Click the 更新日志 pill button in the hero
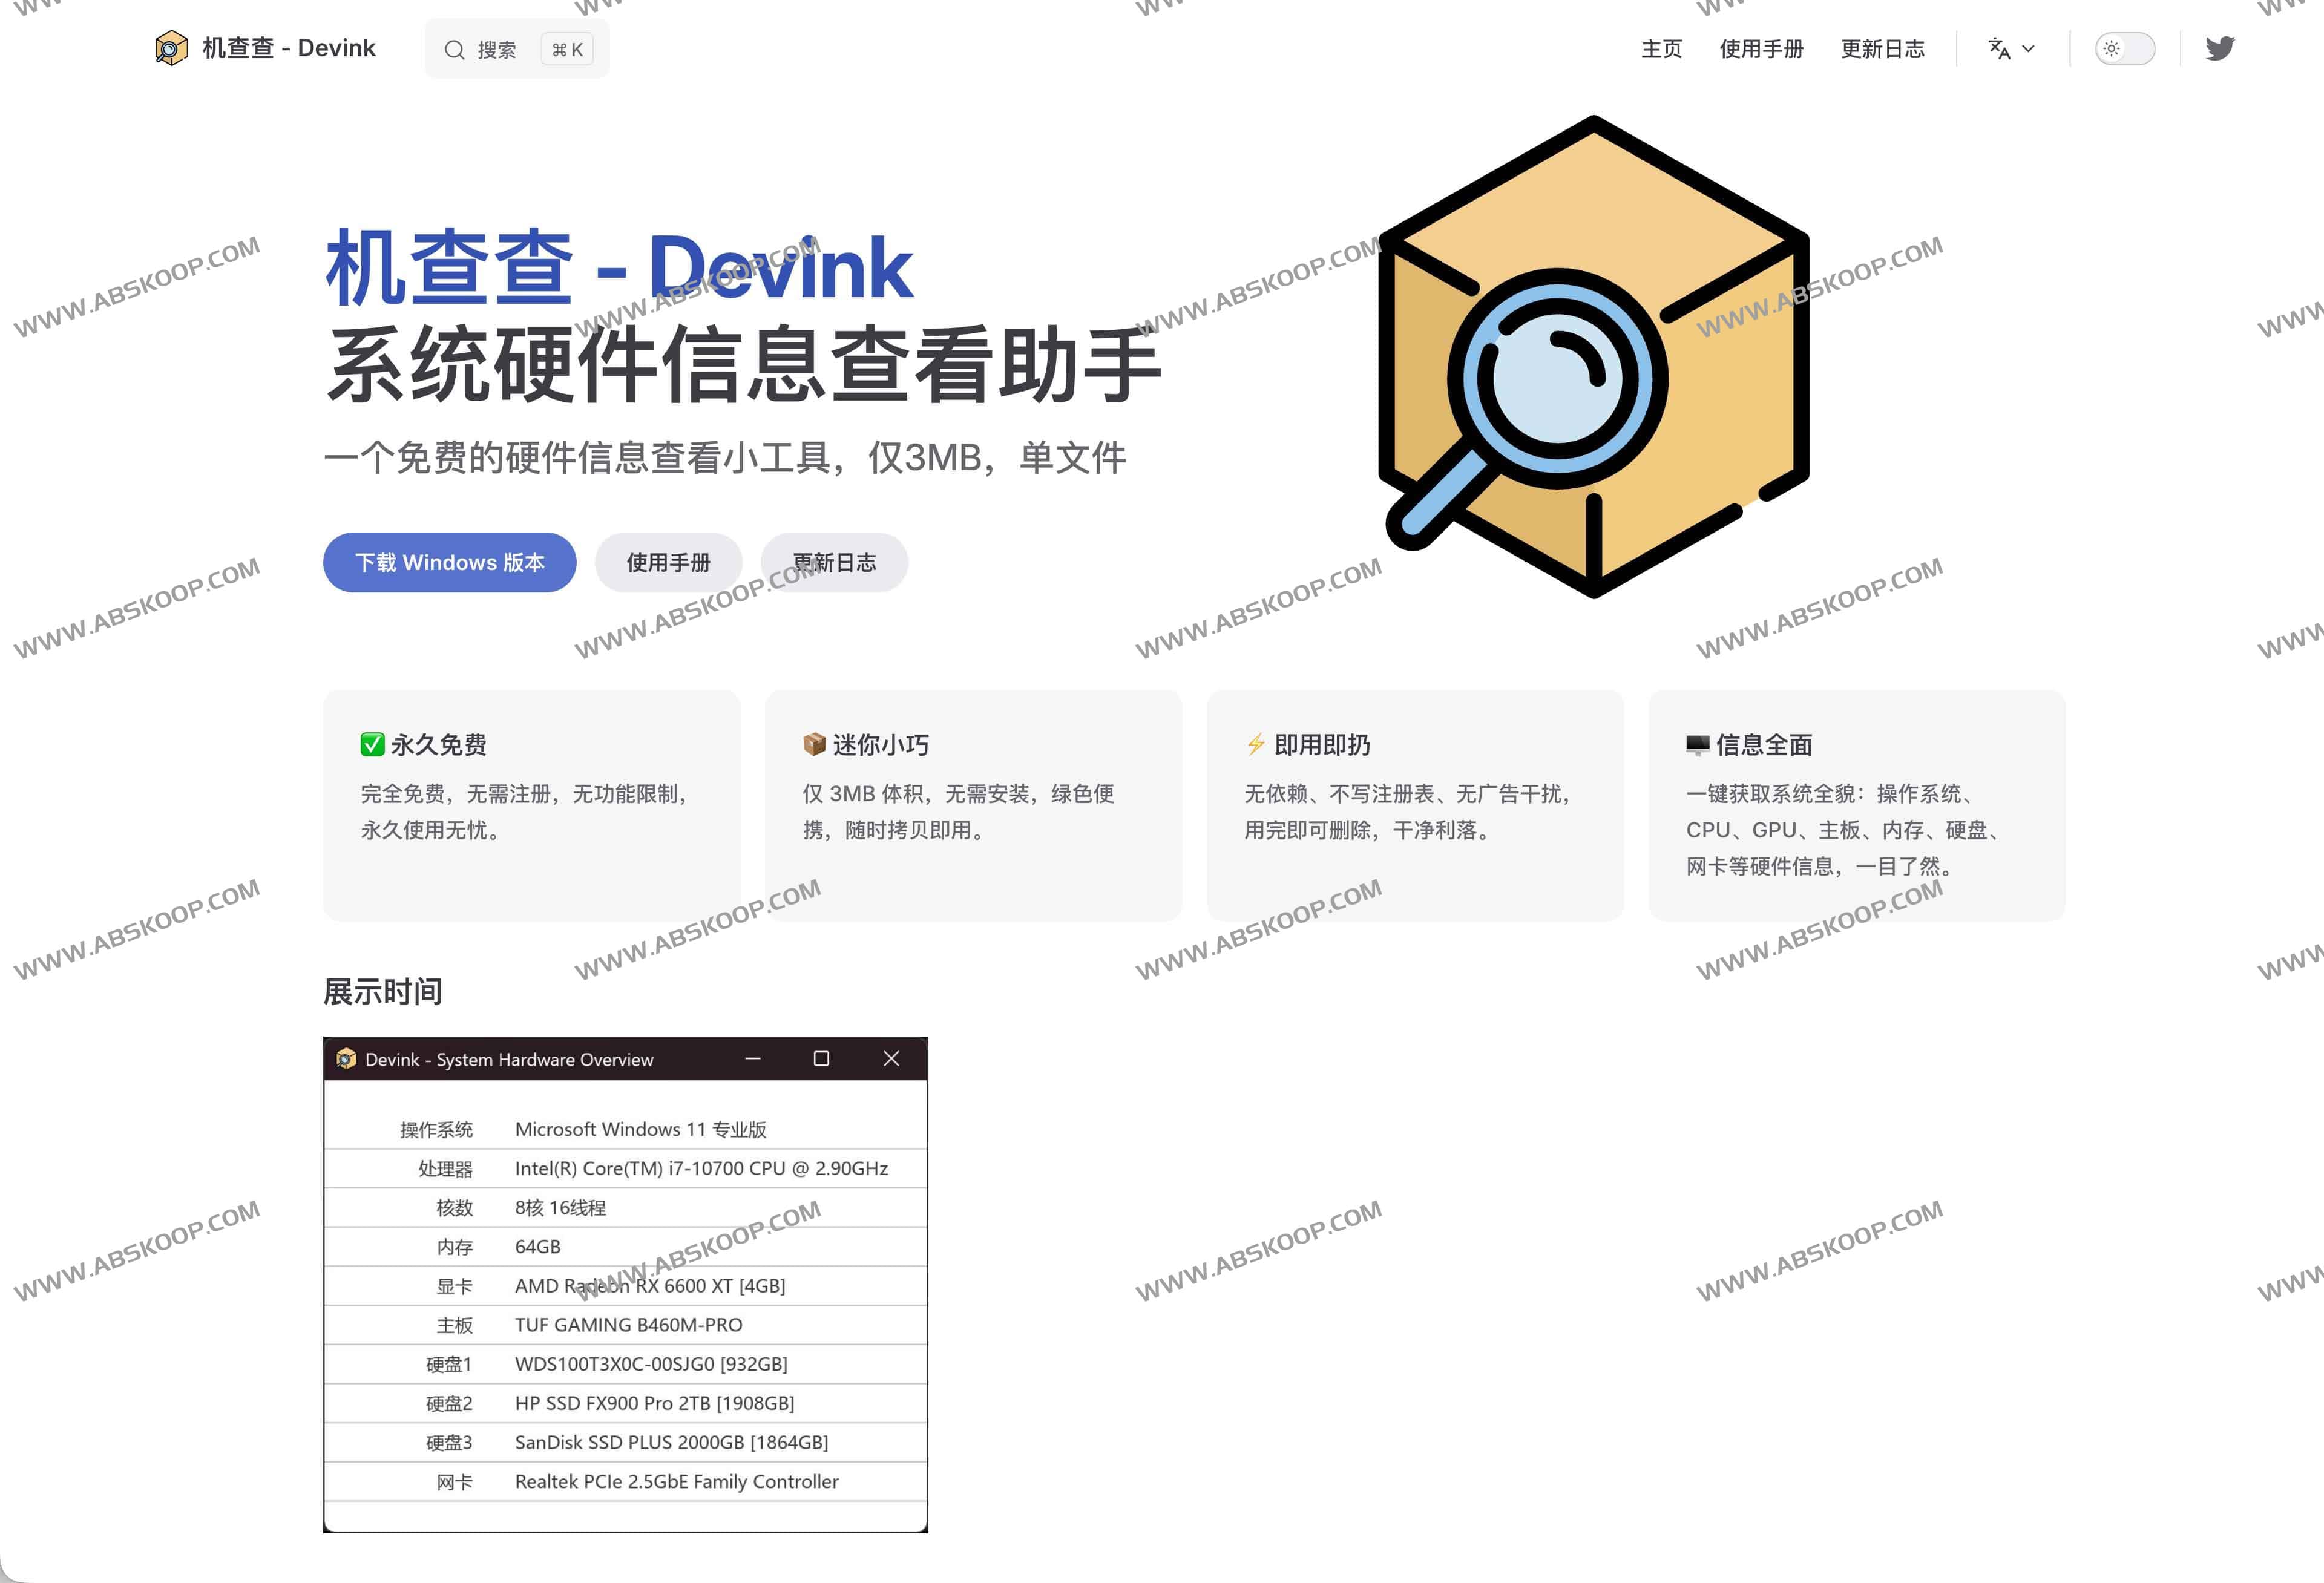 point(834,562)
